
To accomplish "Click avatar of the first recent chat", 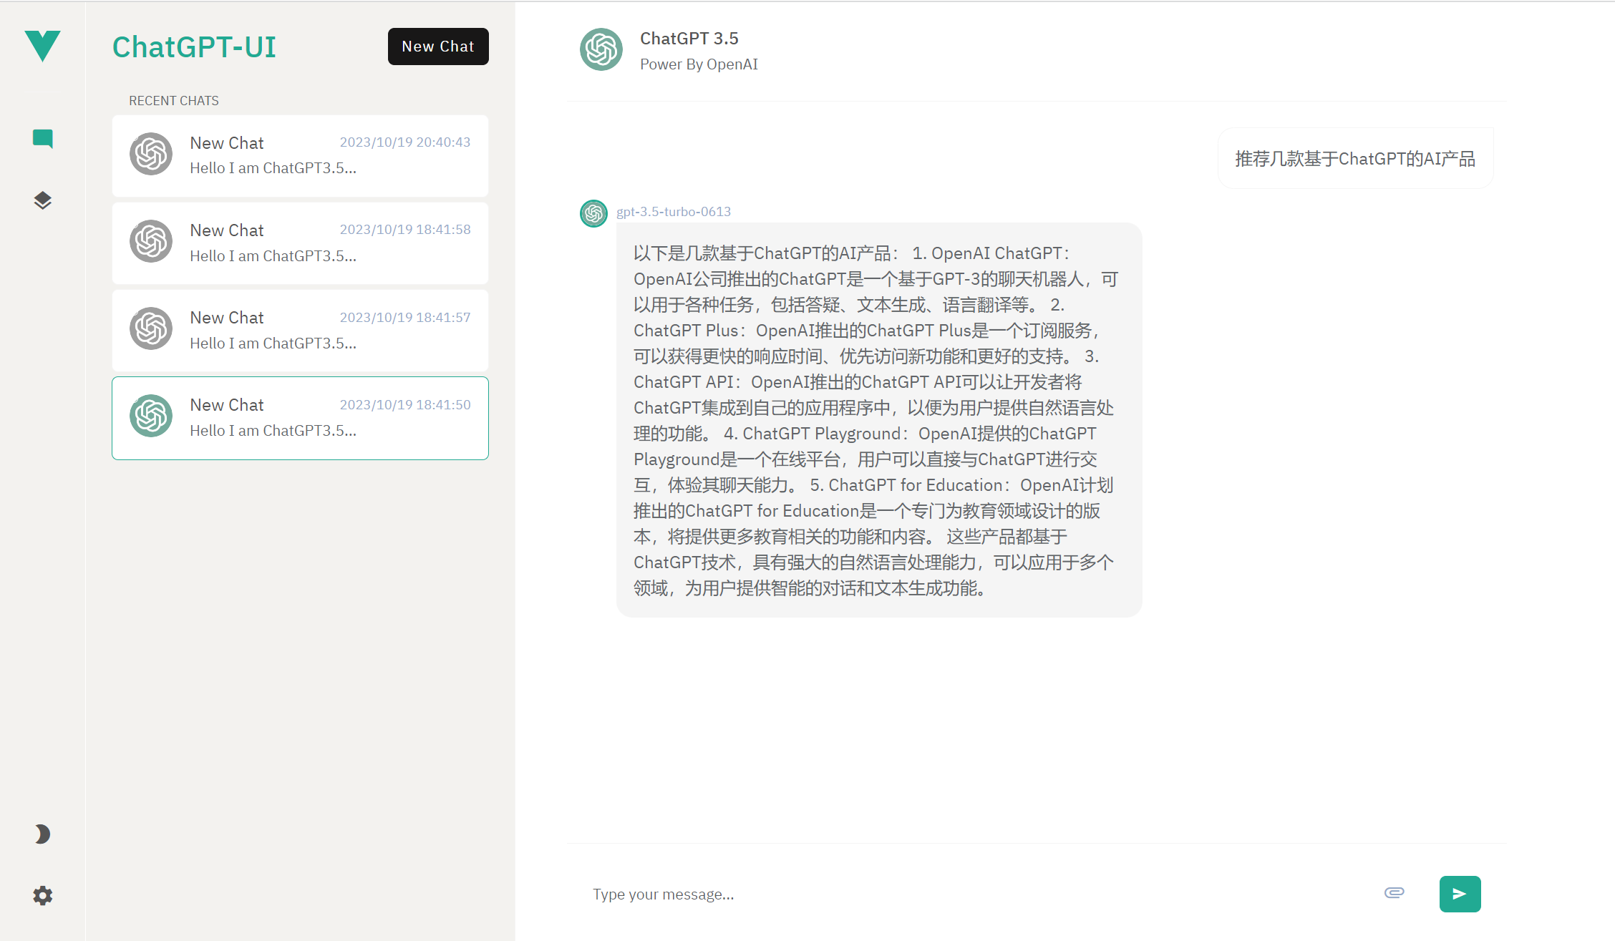I will 151,154.
